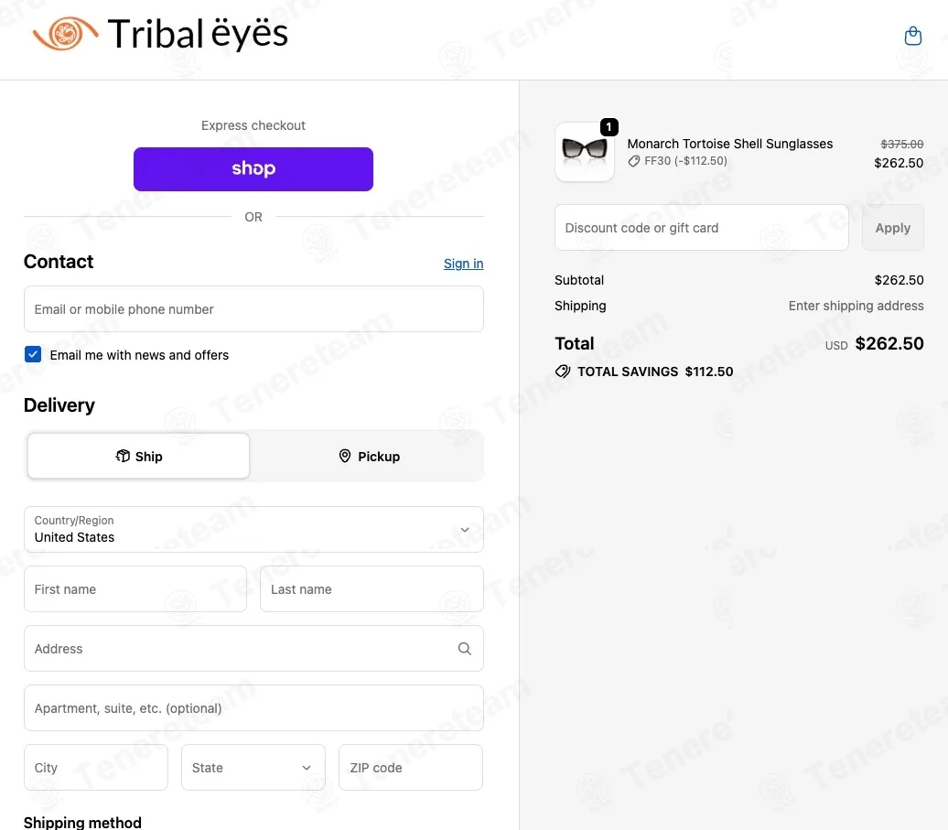Focus the Discount code or gift card field
The image size is (948, 830).
click(x=701, y=228)
